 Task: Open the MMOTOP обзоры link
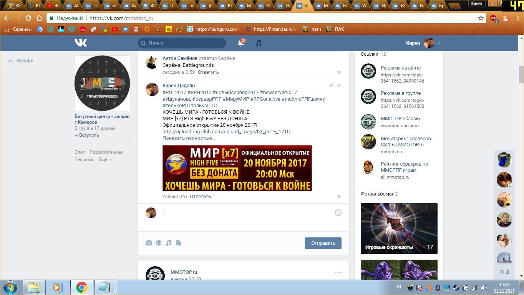(400, 118)
